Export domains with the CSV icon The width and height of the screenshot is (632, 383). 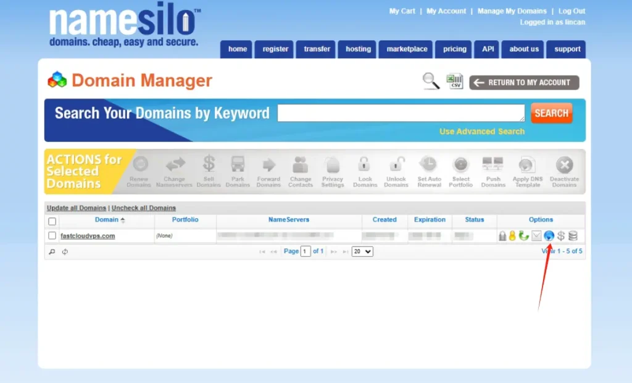tap(455, 81)
